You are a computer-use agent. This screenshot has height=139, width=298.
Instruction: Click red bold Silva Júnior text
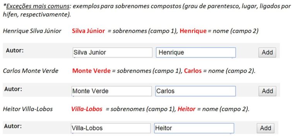tap(88, 31)
